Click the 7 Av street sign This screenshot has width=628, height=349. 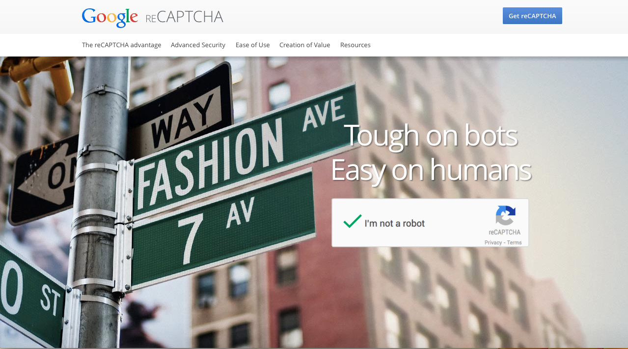click(223, 230)
